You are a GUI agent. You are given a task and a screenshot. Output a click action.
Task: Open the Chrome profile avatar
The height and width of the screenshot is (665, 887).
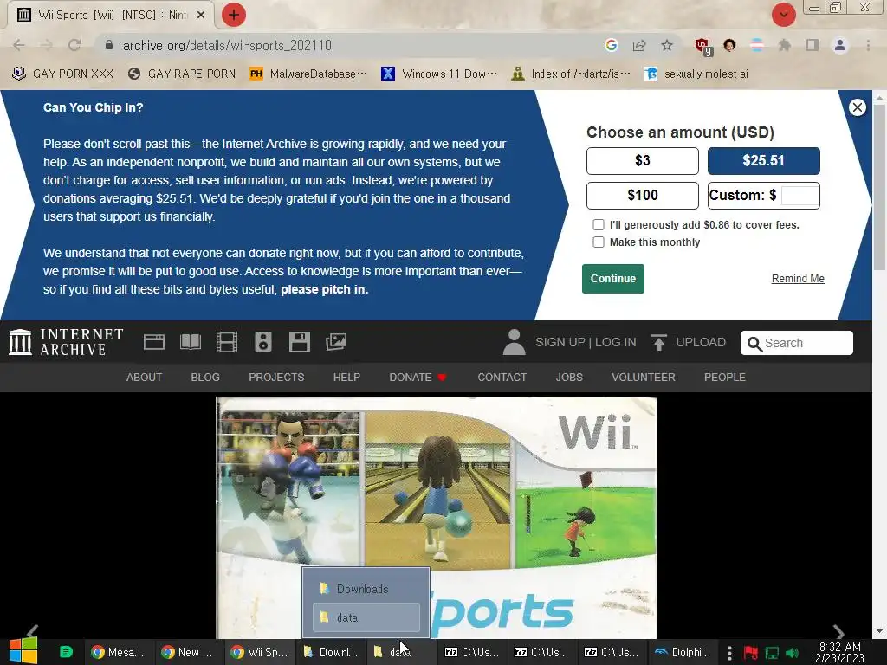click(840, 45)
